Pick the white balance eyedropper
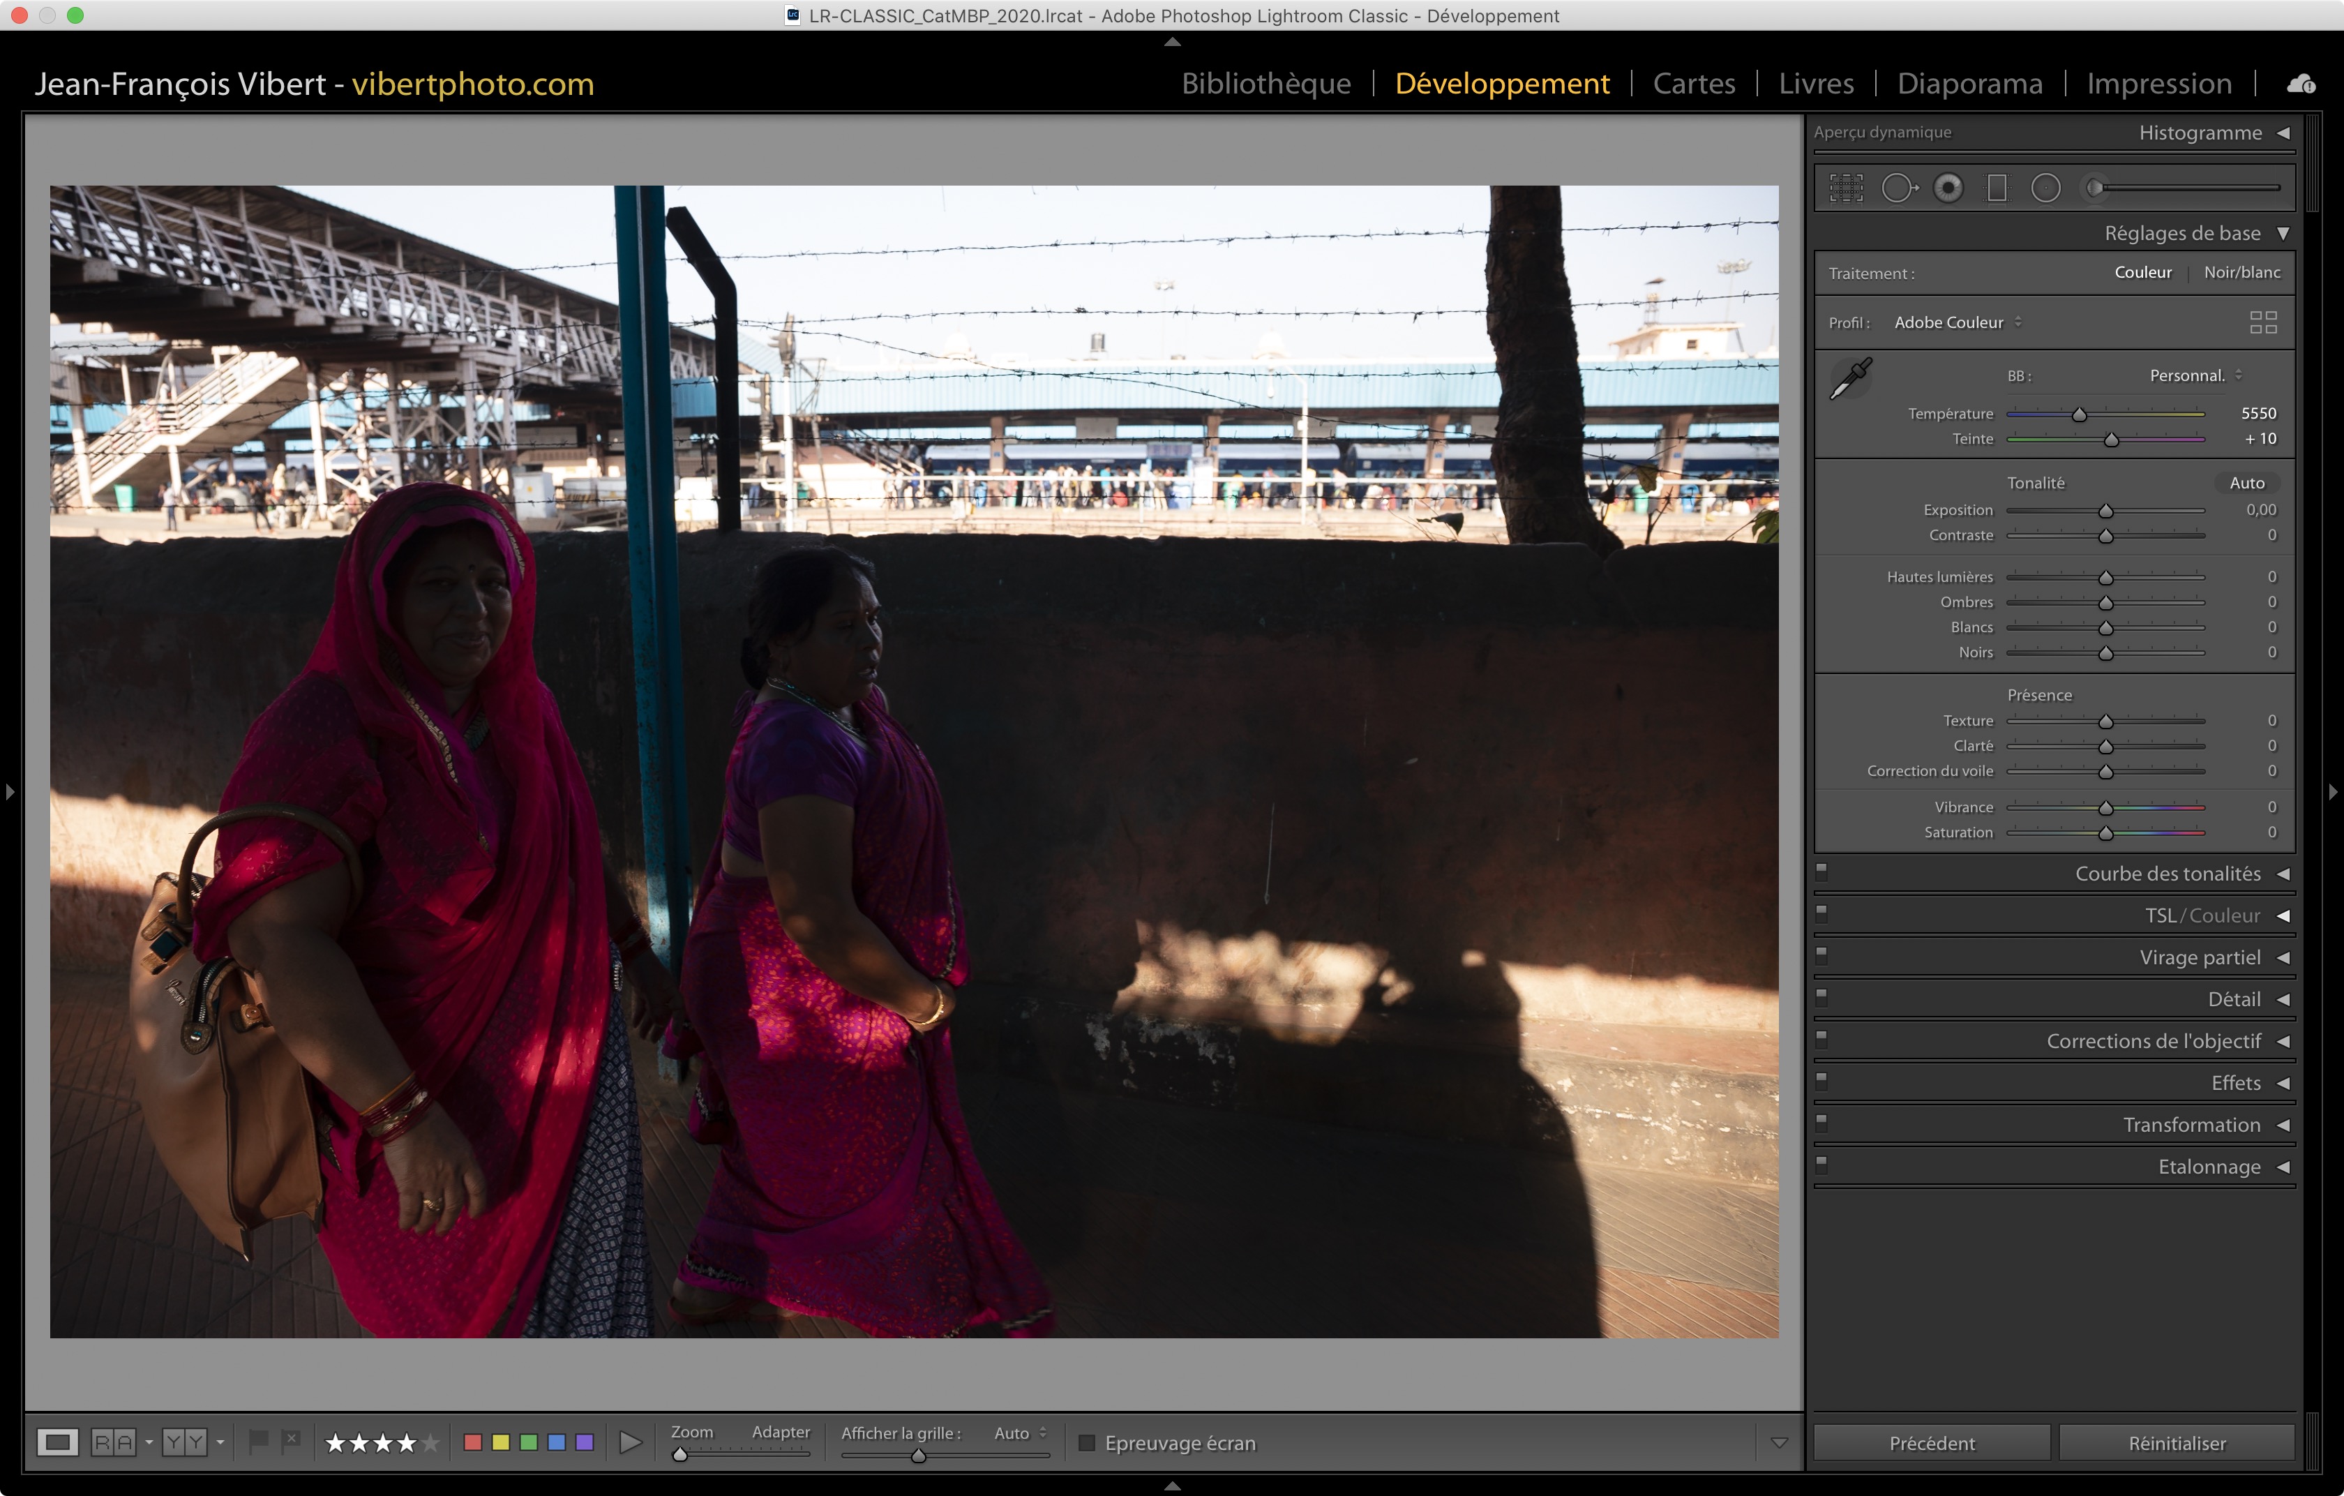Viewport: 2344px width, 1496px height. tap(1851, 379)
